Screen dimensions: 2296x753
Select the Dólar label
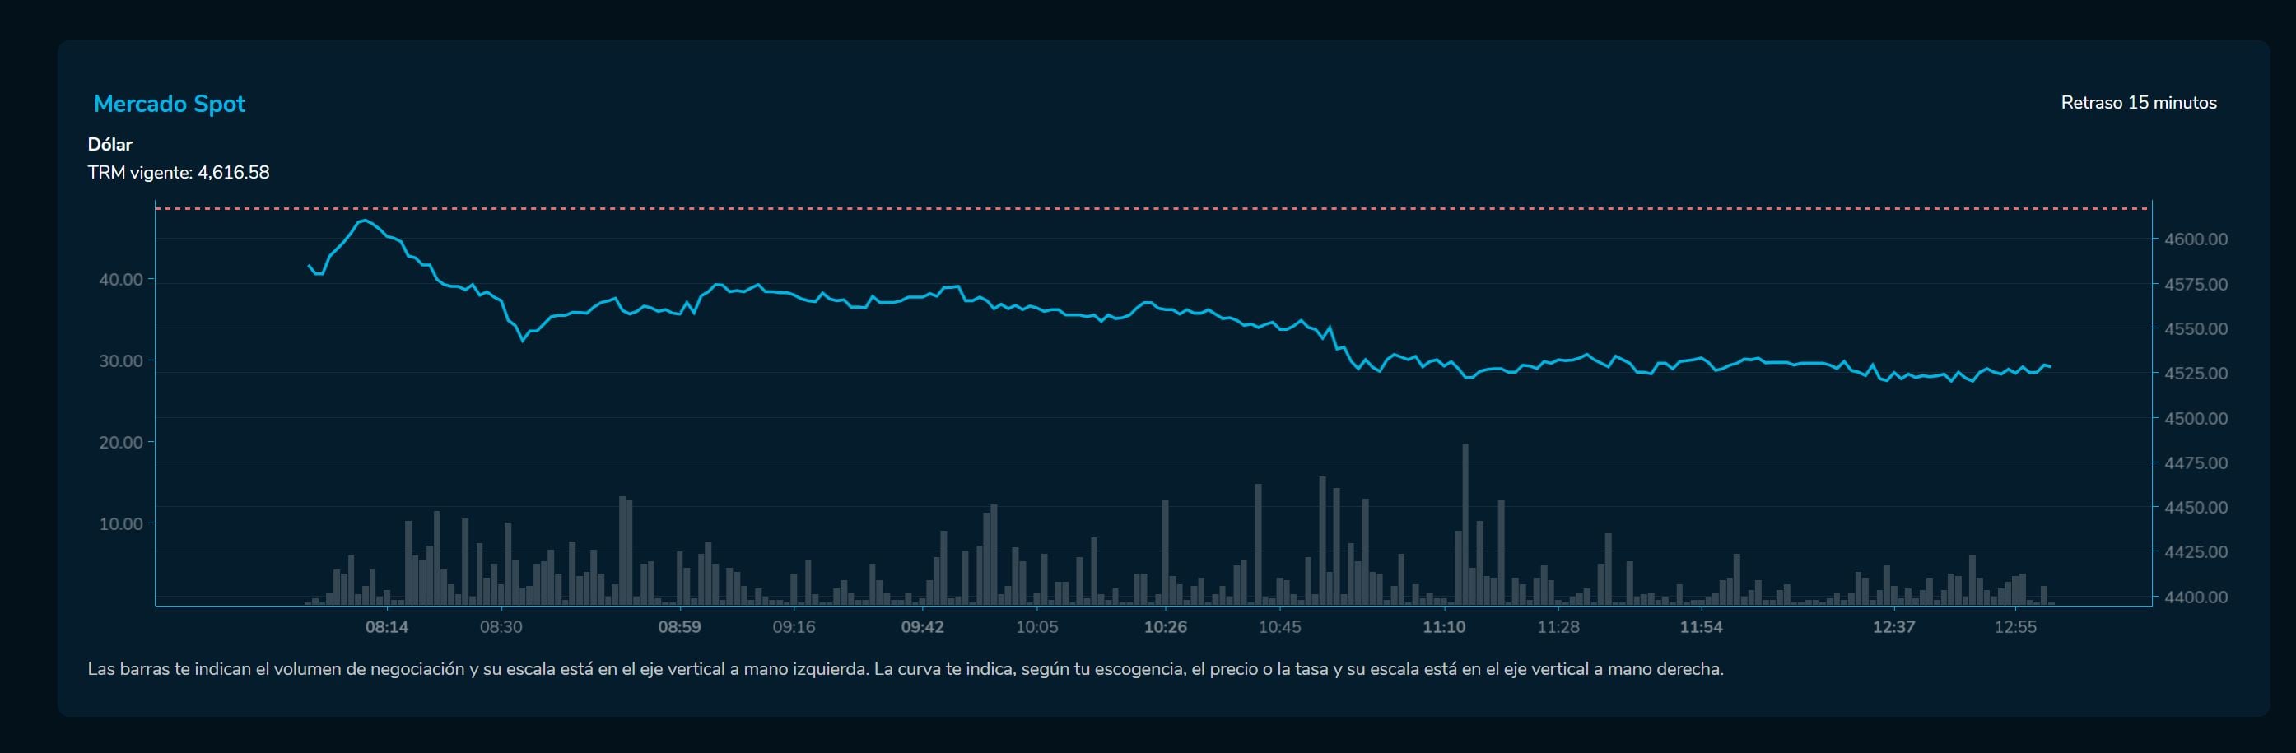109,144
